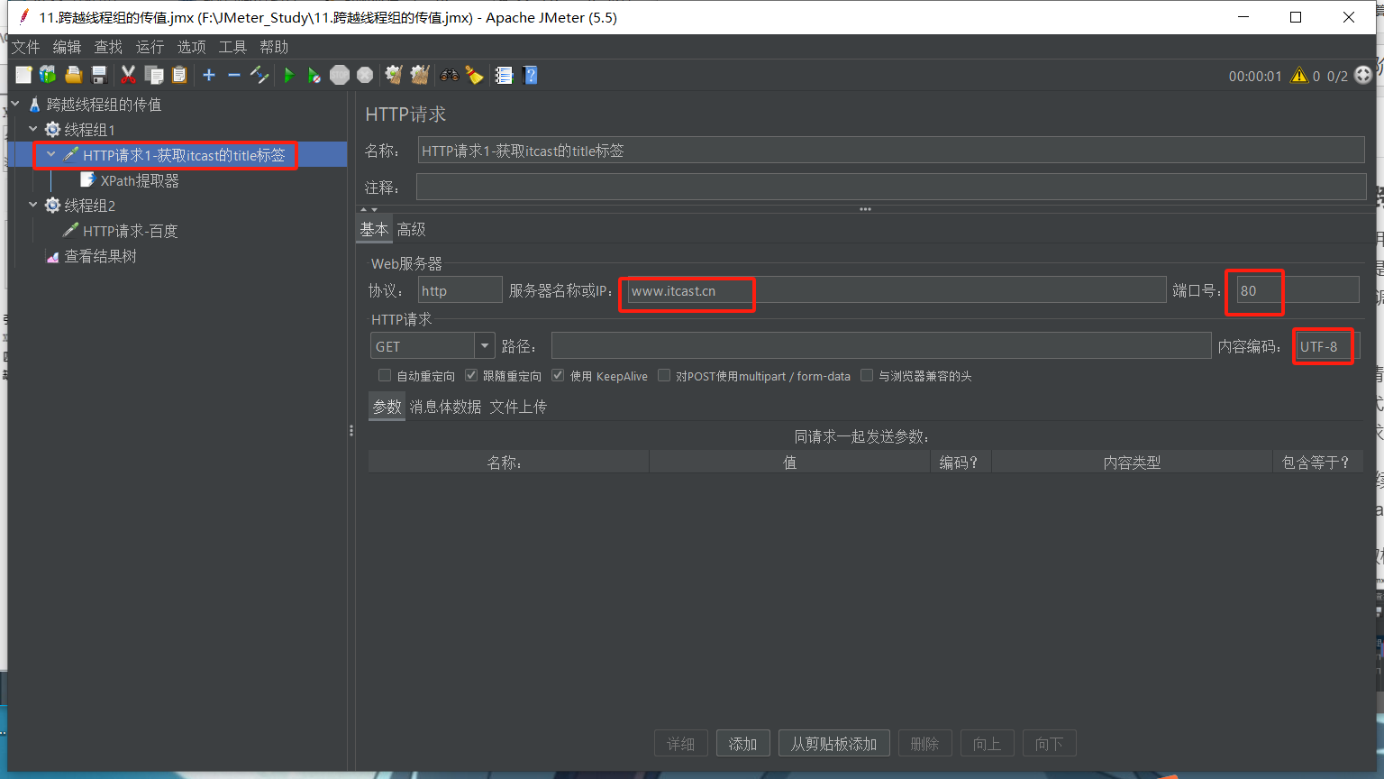Viewport: 1384px width, 779px height.
Task: Enable 与浏览器兼容的头 checkbox
Action: [x=867, y=375]
